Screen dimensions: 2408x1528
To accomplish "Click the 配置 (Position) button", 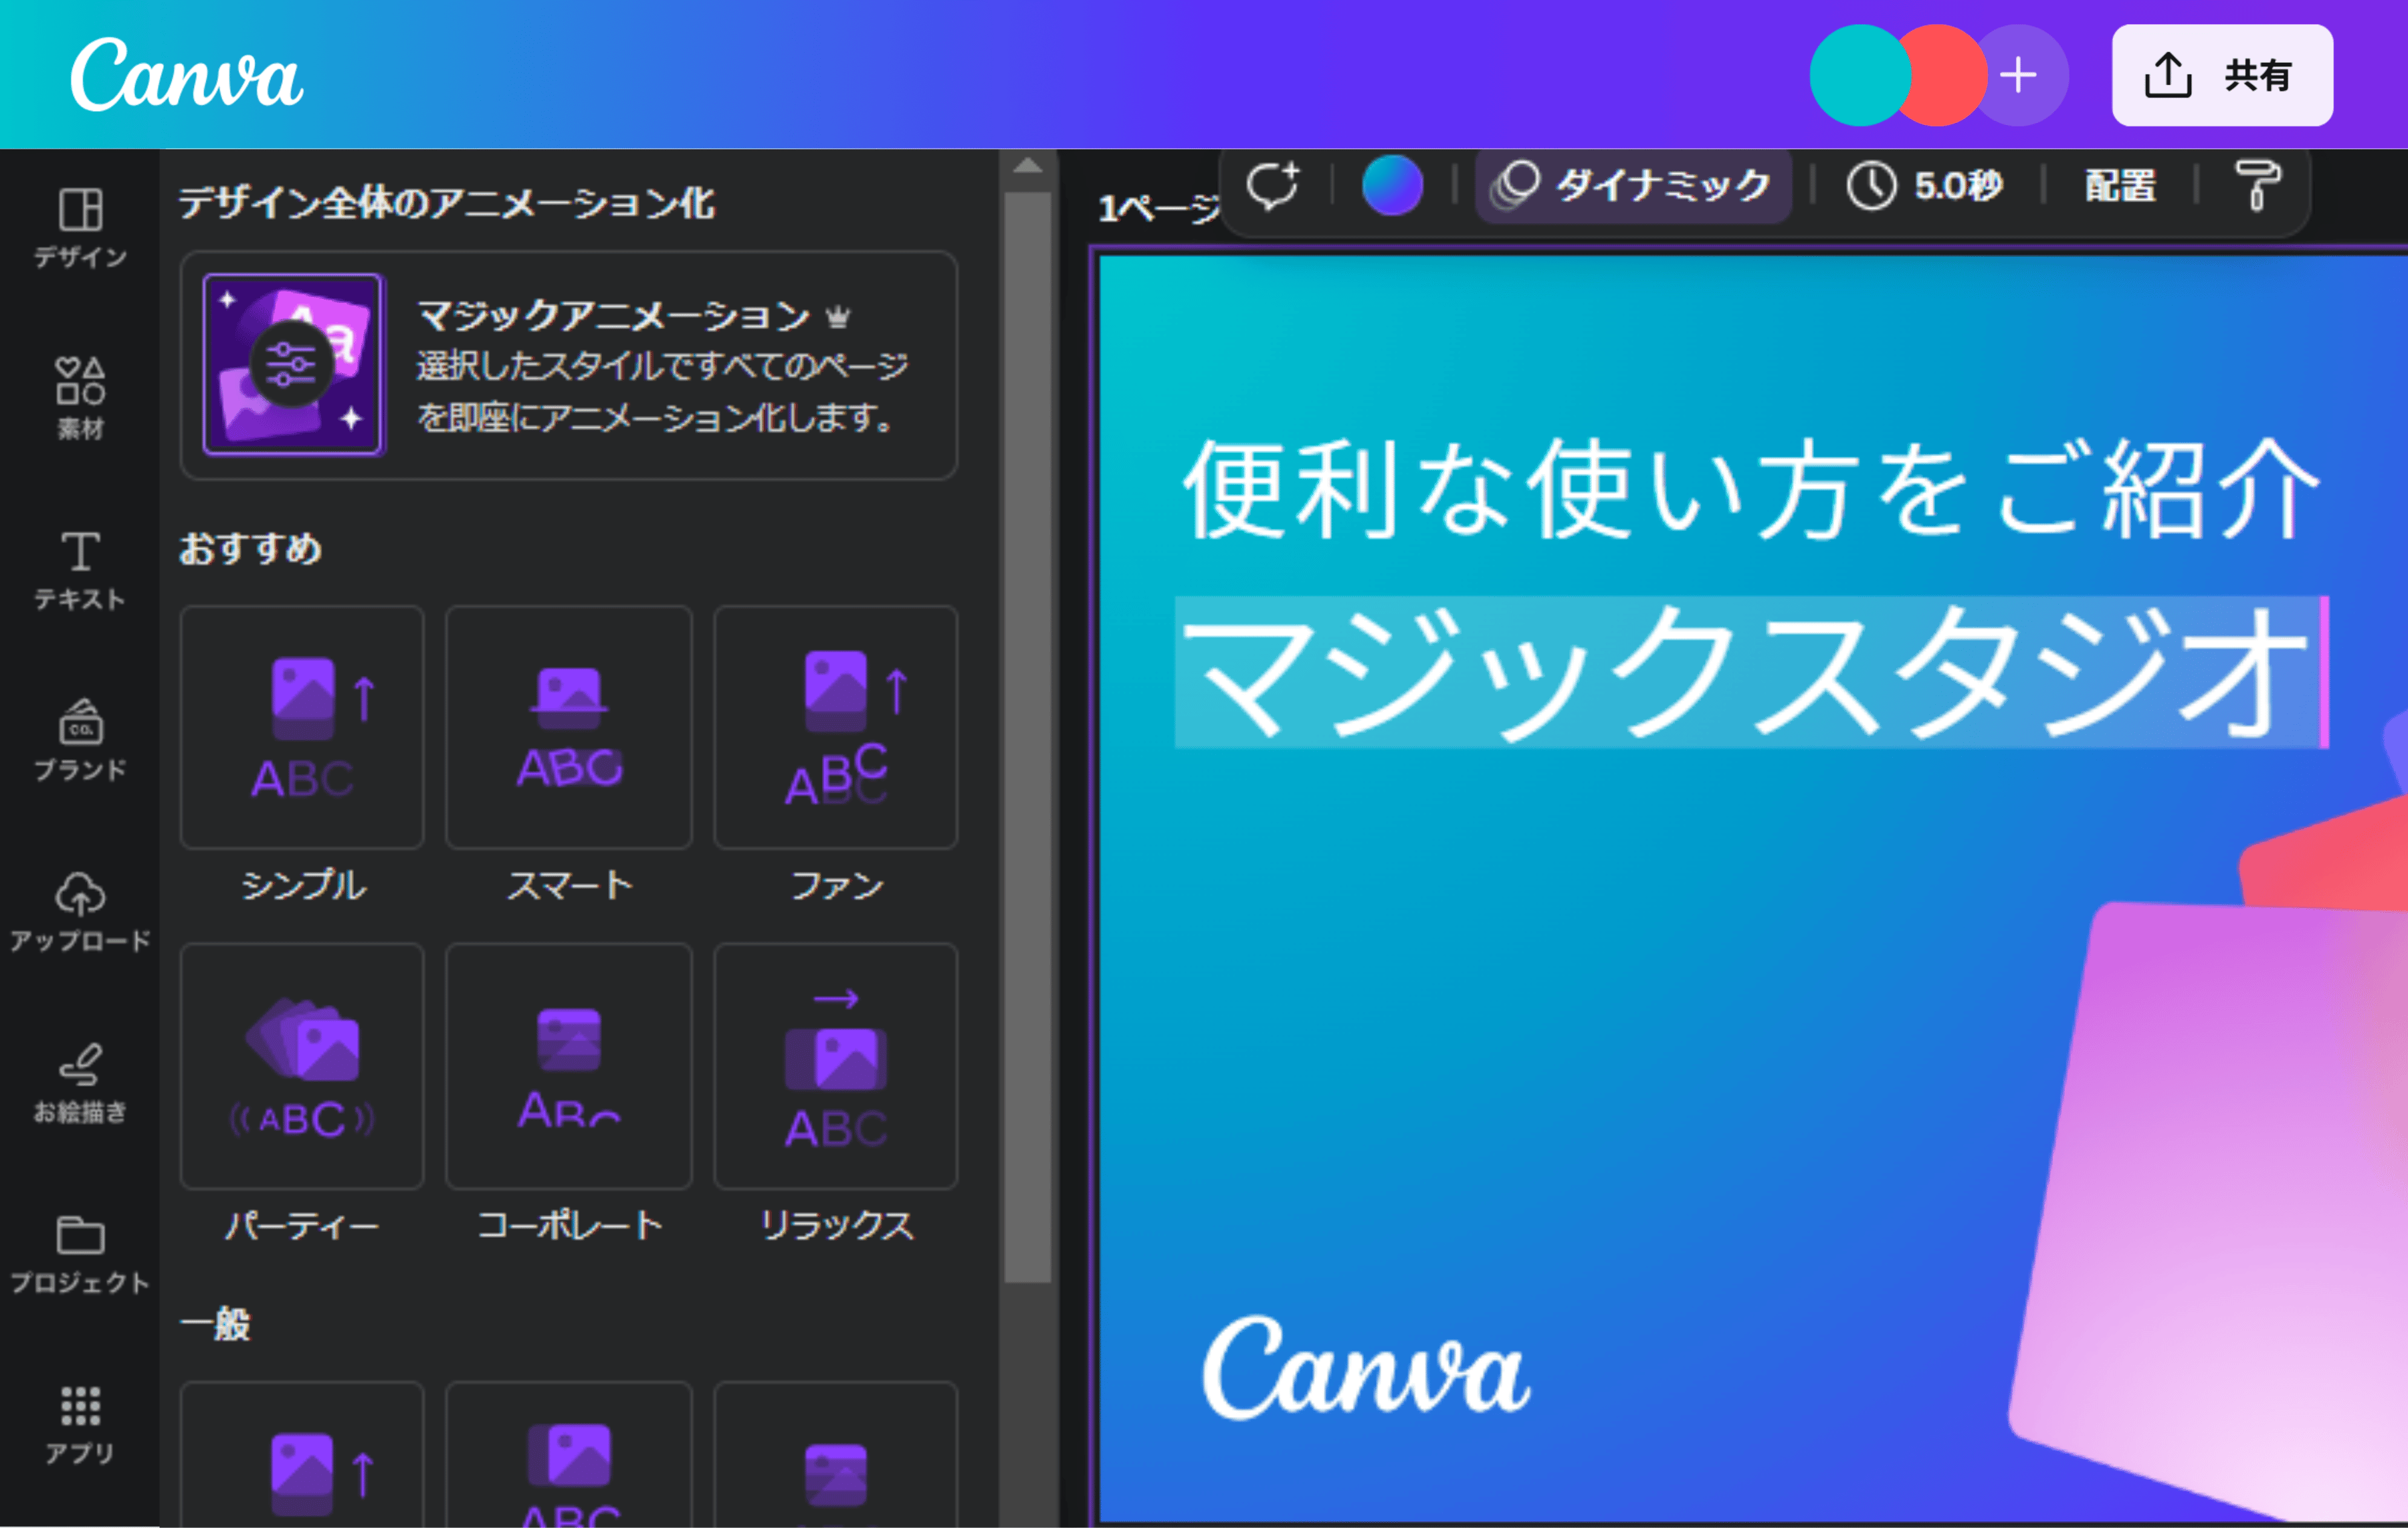I will coord(2120,185).
